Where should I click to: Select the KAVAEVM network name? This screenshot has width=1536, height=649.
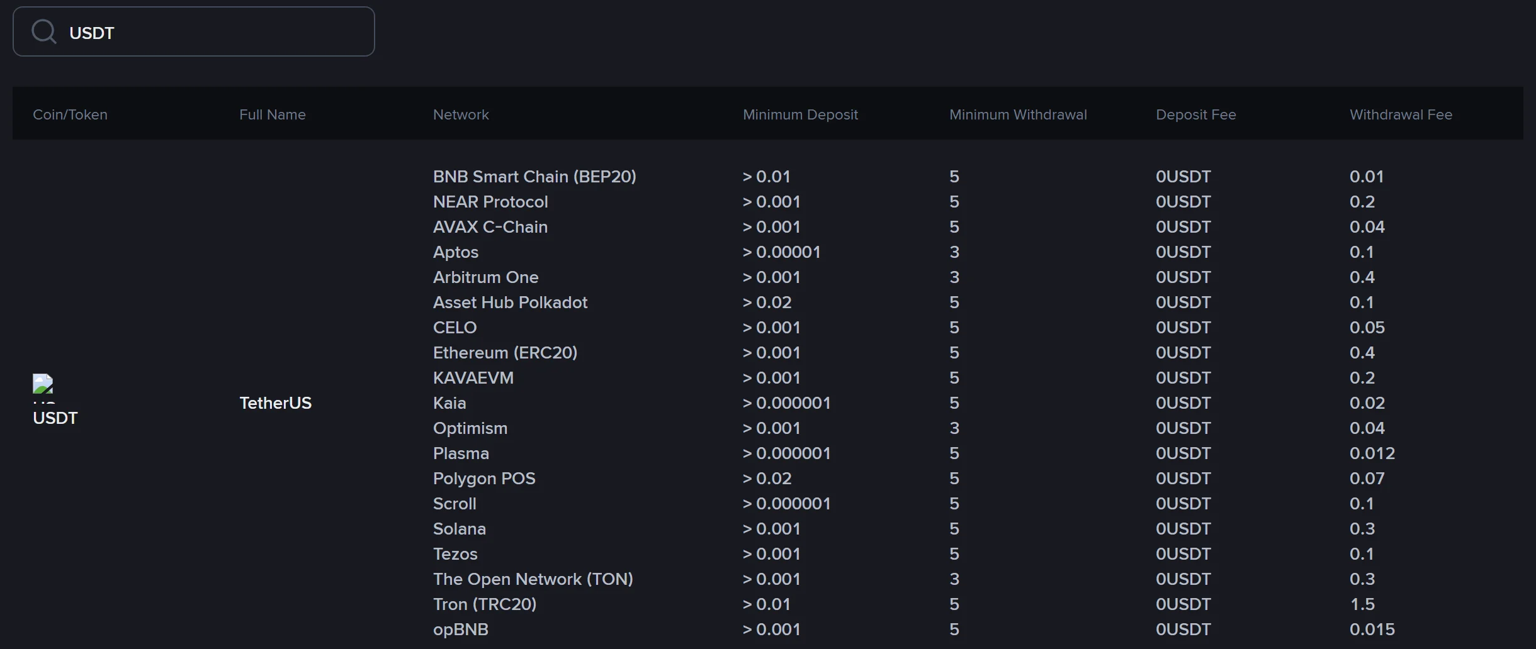(x=473, y=378)
